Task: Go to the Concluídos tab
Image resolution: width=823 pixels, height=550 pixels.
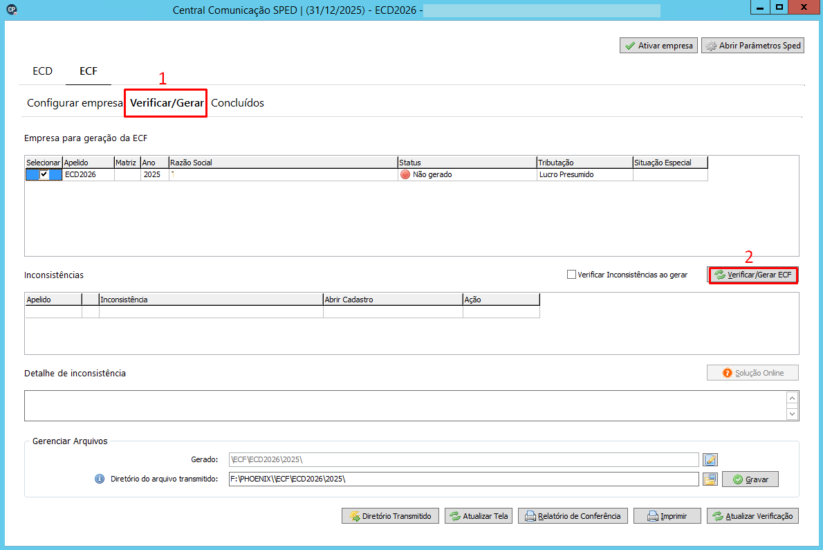Action: click(x=237, y=103)
